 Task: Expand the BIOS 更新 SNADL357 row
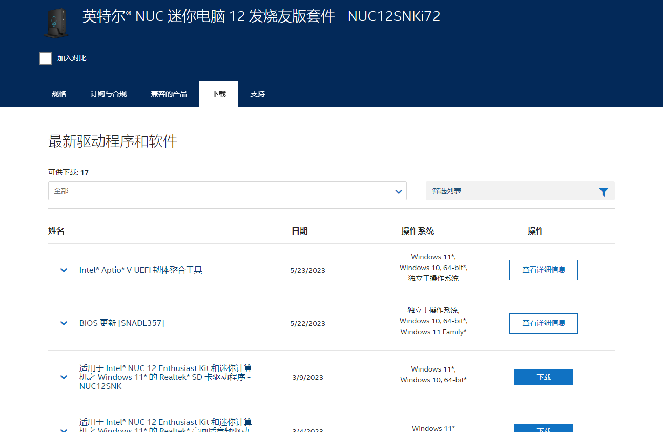coord(64,323)
